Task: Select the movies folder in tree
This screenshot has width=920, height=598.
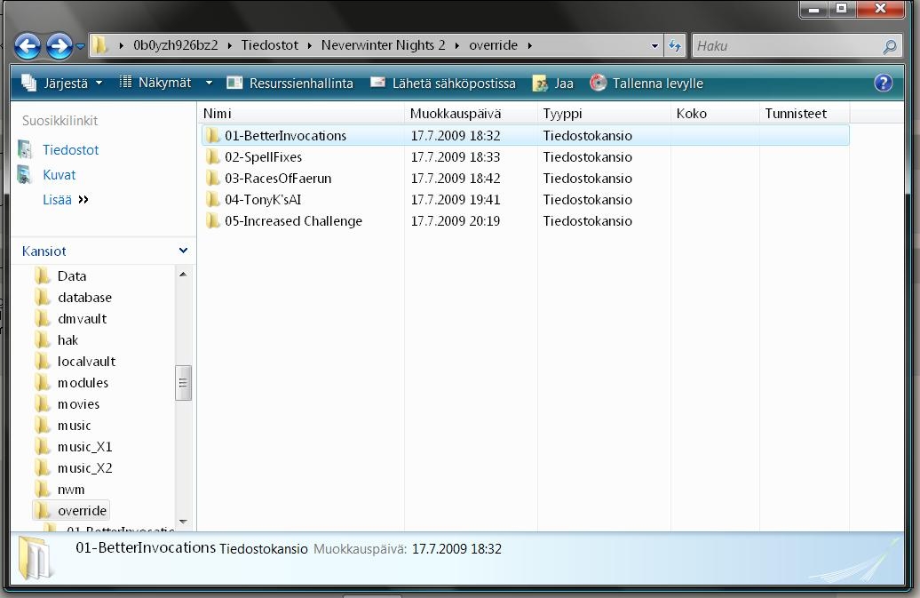Action: tap(78, 404)
